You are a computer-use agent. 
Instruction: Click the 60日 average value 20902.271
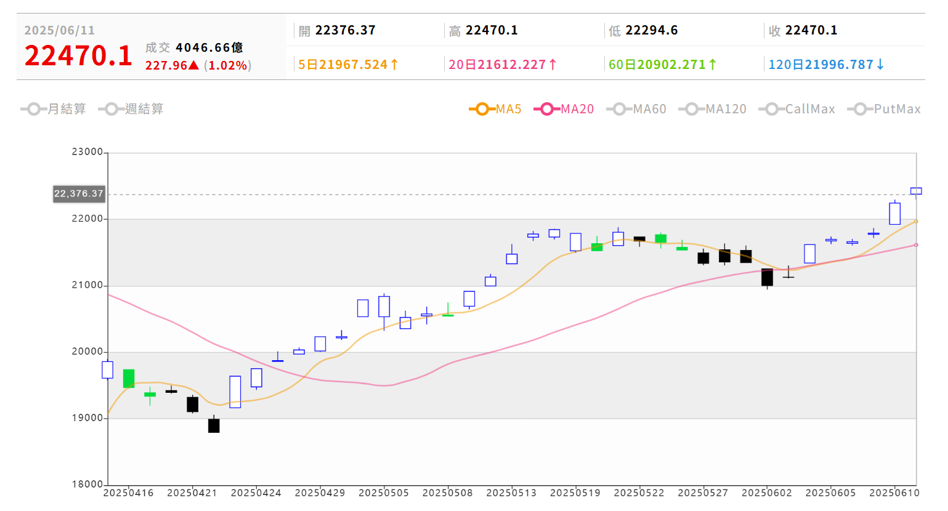click(662, 65)
